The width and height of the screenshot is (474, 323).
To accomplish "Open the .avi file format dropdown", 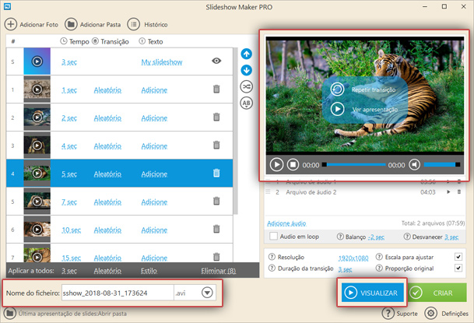I will 207,293.
